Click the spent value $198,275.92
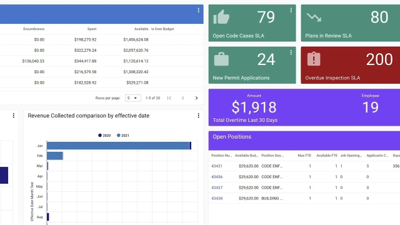400x225 pixels. click(85, 40)
